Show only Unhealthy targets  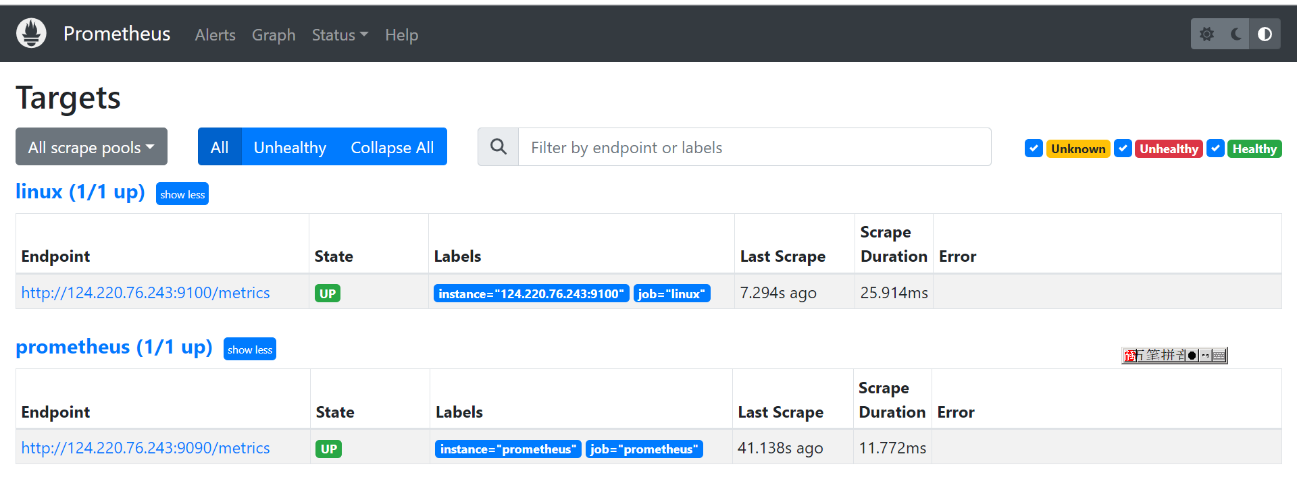pos(290,147)
